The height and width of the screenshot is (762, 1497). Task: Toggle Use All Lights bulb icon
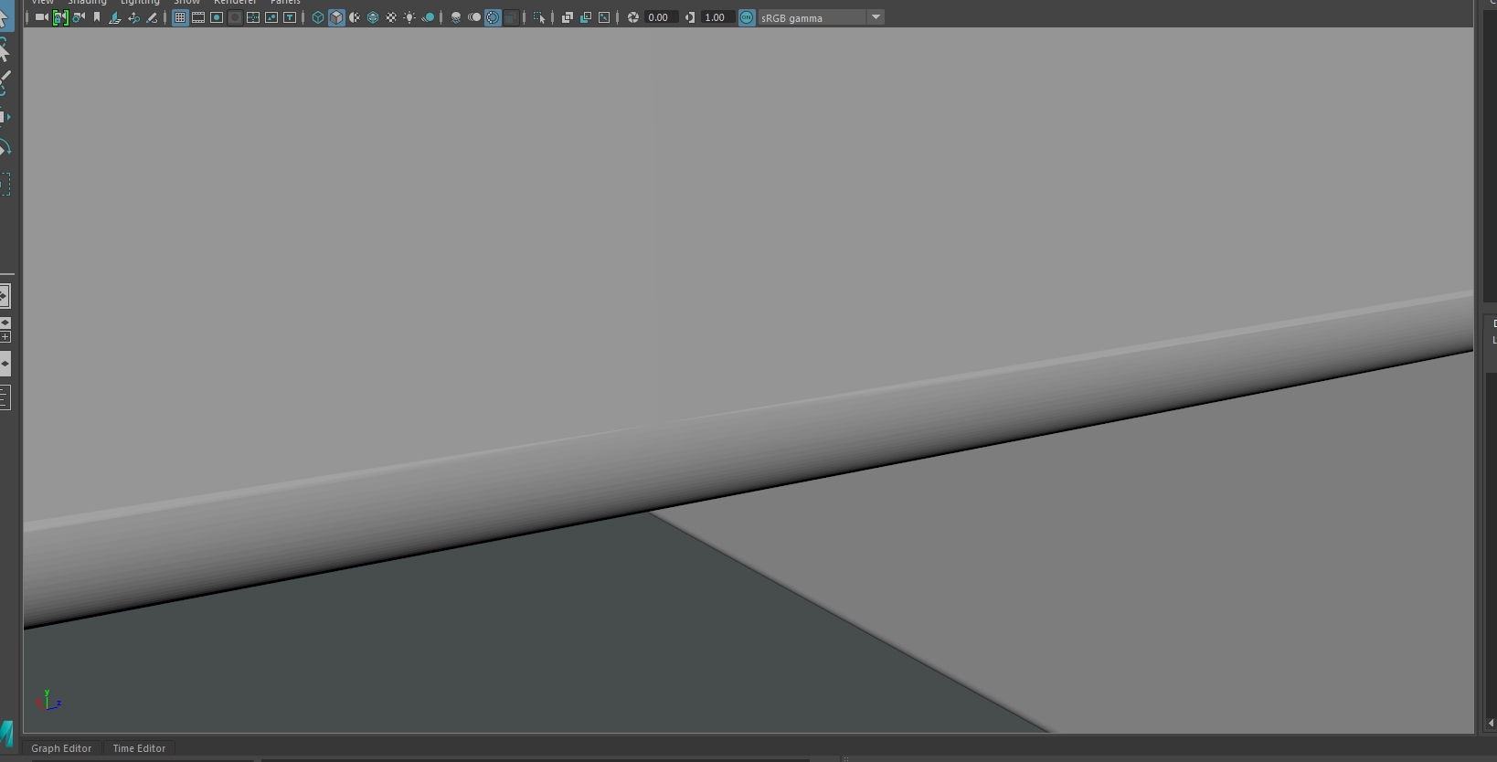[409, 17]
